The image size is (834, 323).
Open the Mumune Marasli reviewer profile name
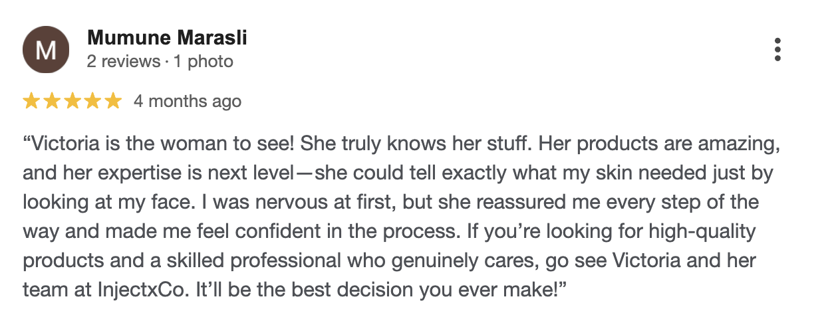click(x=167, y=38)
